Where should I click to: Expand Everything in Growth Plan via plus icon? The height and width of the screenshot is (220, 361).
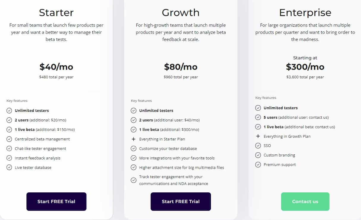coord(258,136)
